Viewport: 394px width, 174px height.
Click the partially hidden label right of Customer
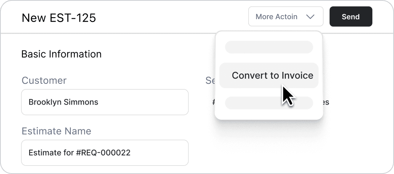[x=210, y=81]
